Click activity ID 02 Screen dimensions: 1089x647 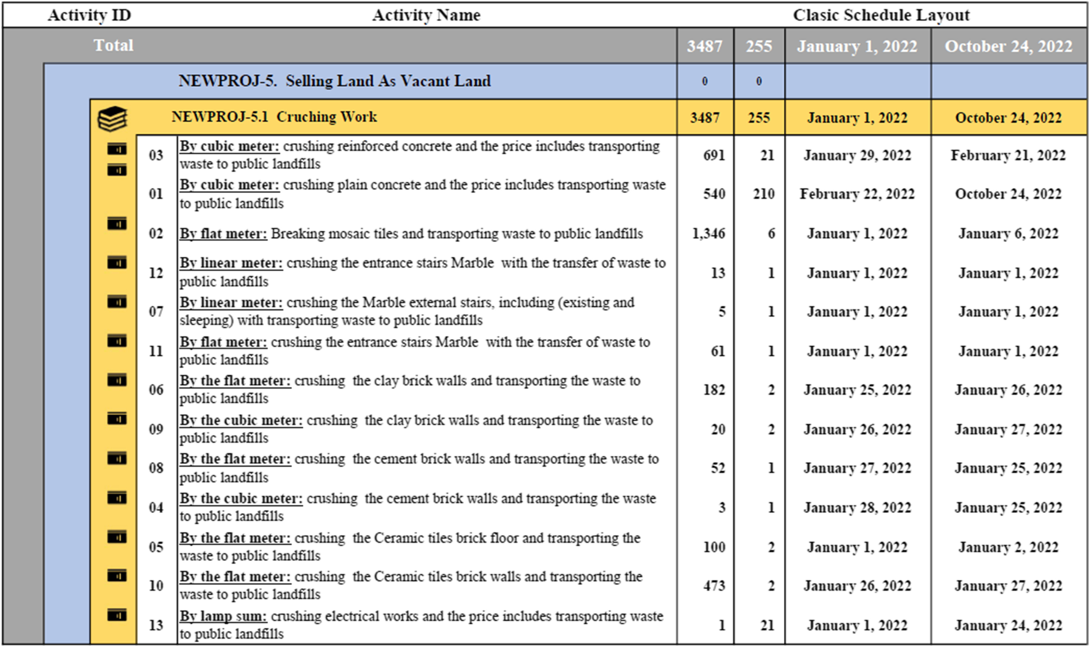click(x=156, y=233)
